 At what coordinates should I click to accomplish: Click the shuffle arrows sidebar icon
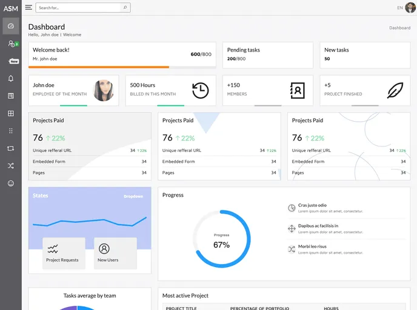coord(11,165)
